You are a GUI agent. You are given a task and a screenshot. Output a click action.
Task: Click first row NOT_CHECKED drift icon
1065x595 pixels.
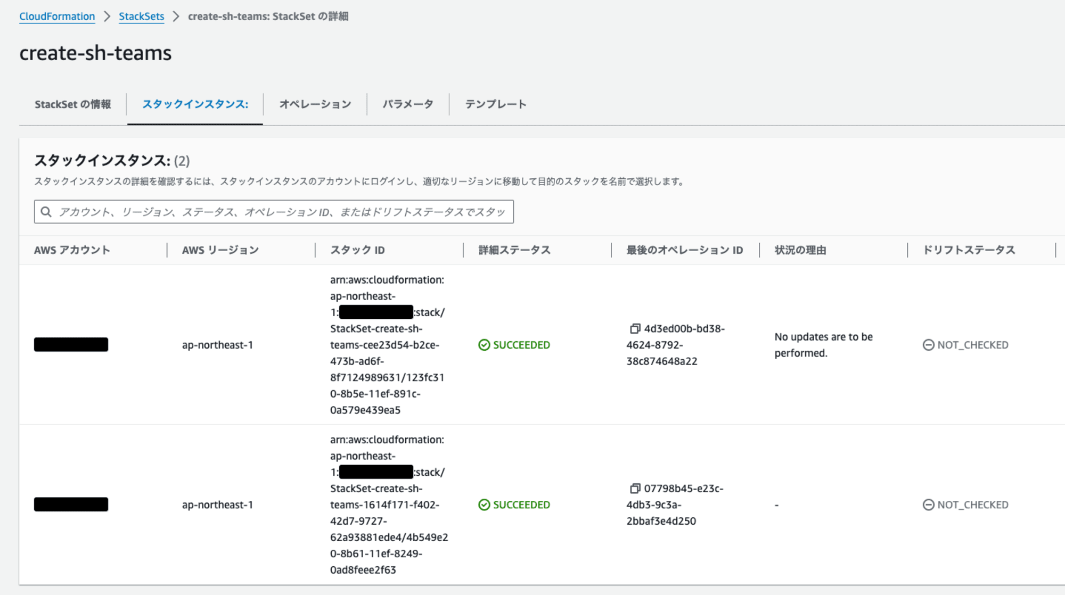(928, 345)
